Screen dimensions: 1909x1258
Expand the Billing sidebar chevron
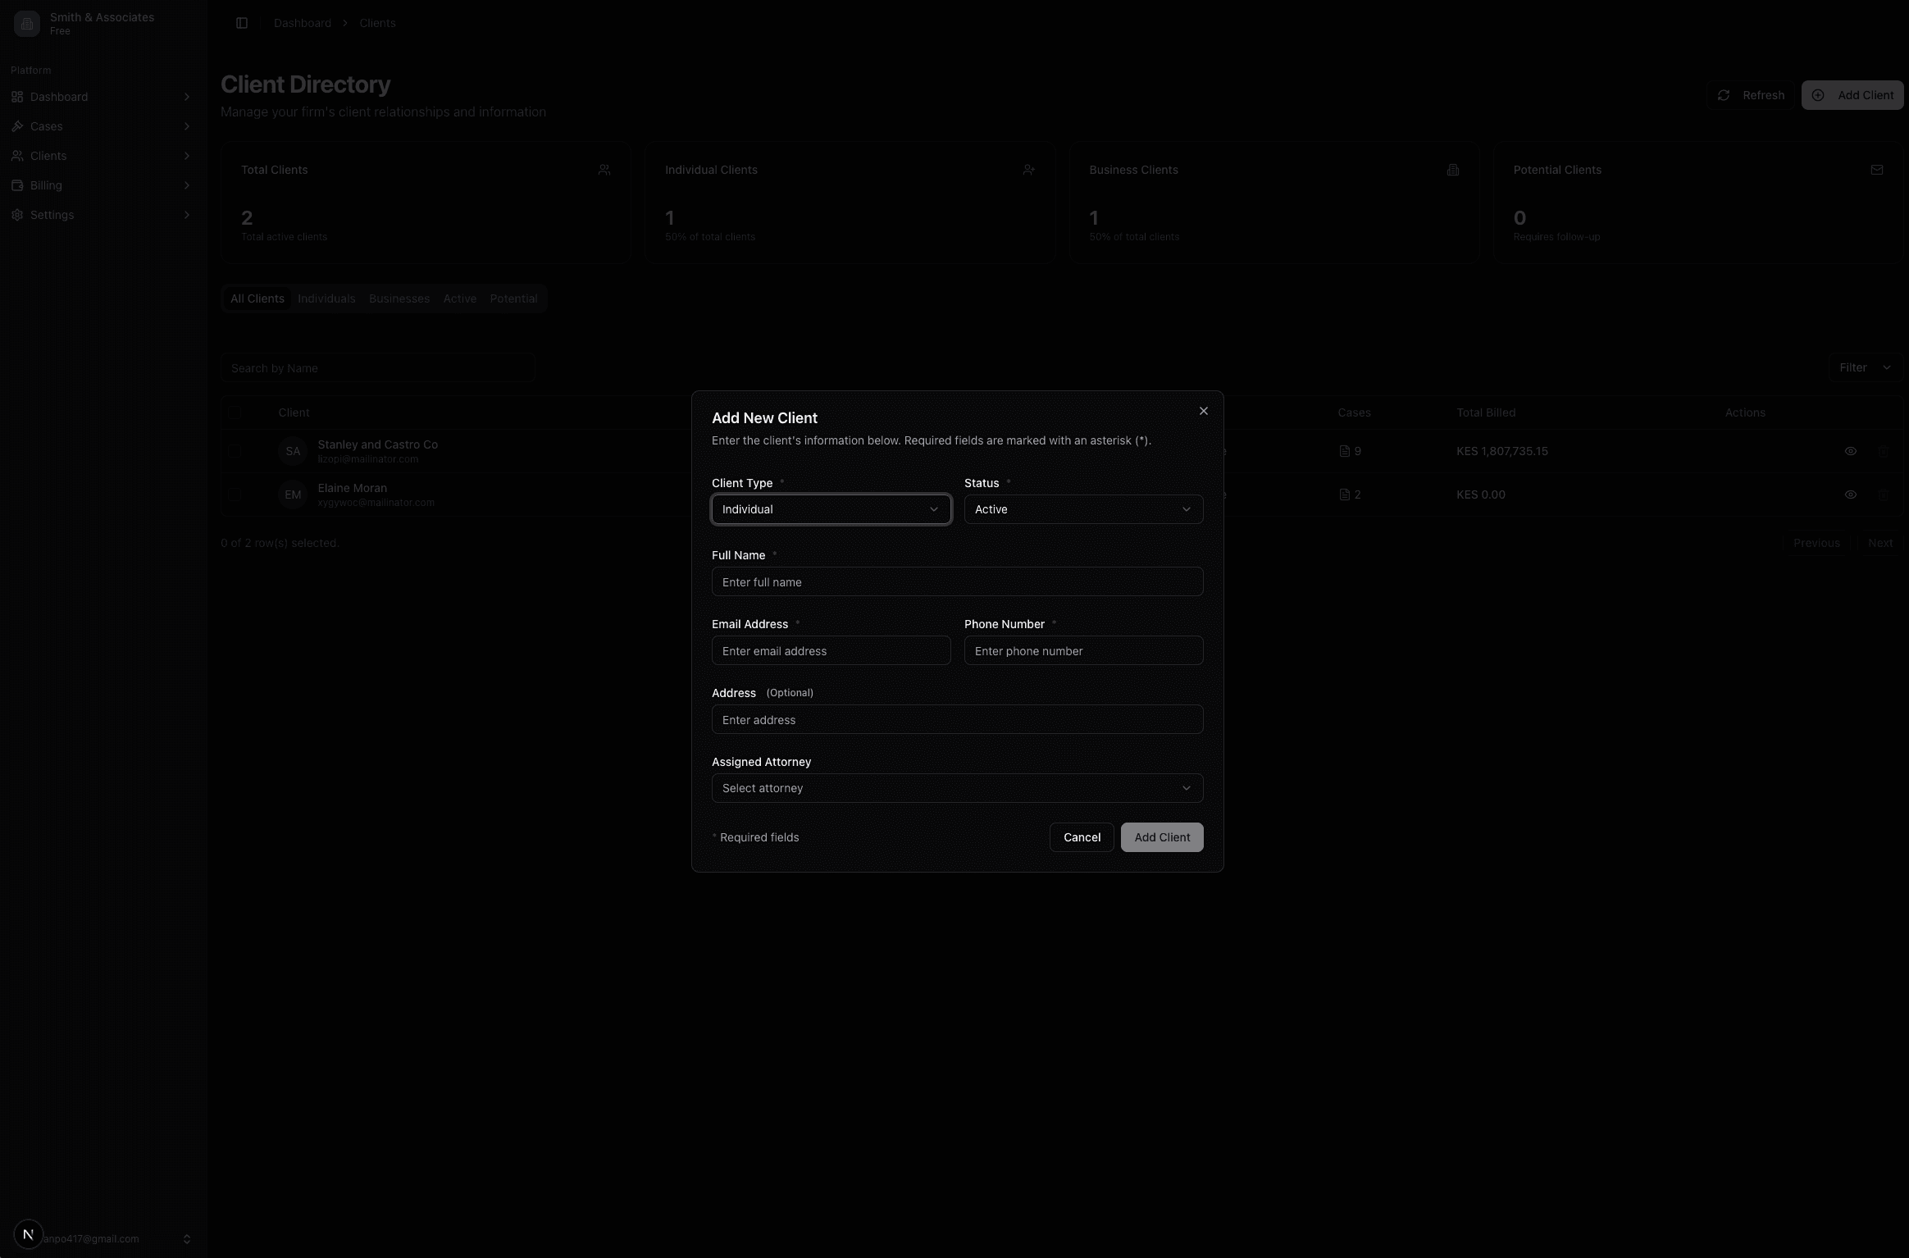(187, 185)
